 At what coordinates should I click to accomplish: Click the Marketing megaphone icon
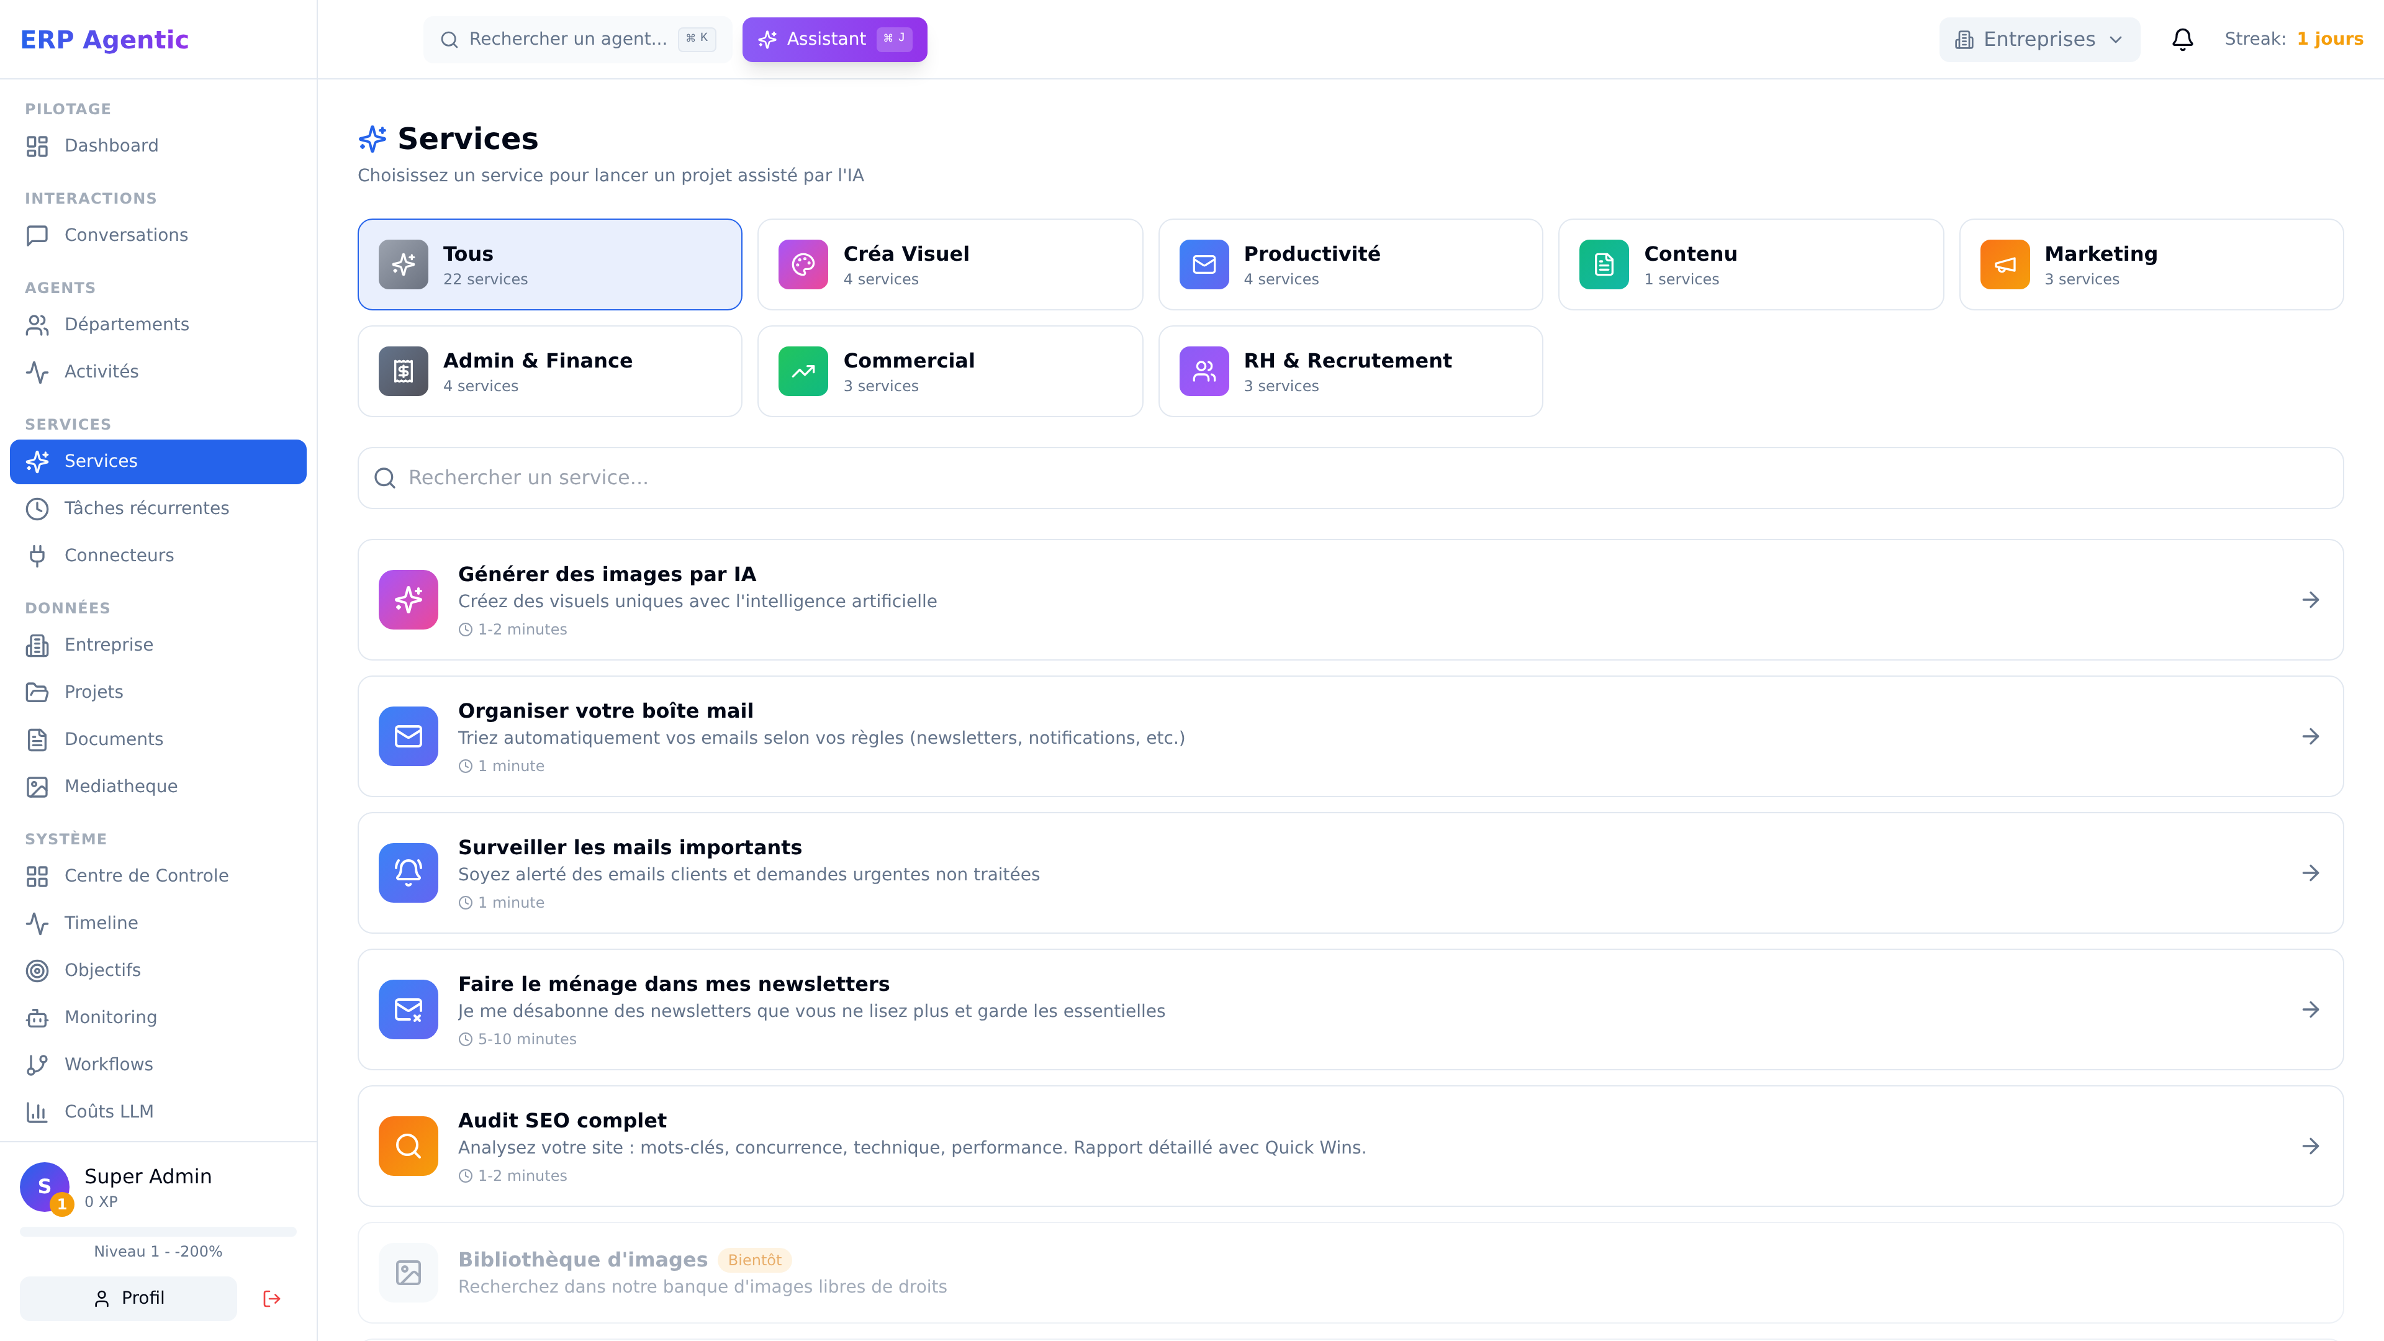coord(2005,264)
